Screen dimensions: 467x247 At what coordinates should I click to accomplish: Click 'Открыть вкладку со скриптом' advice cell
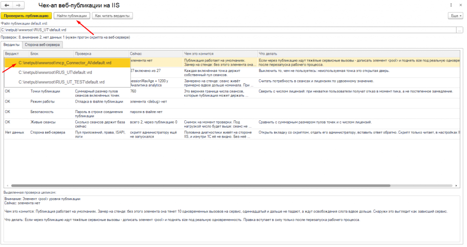tap(358, 134)
